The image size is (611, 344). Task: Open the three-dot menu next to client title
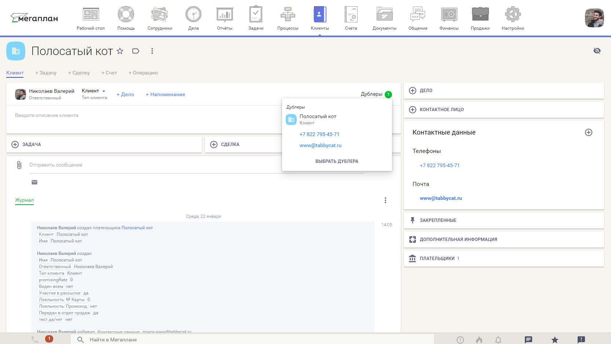click(152, 51)
